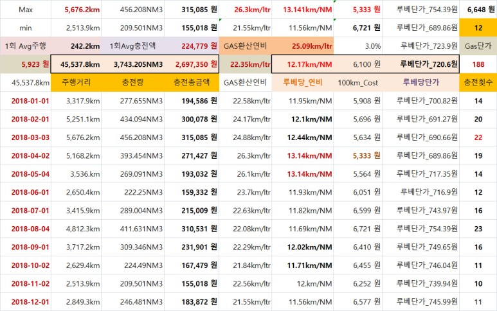
Task: Select the total 2,697,350 원 cell
Action: coord(192,64)
